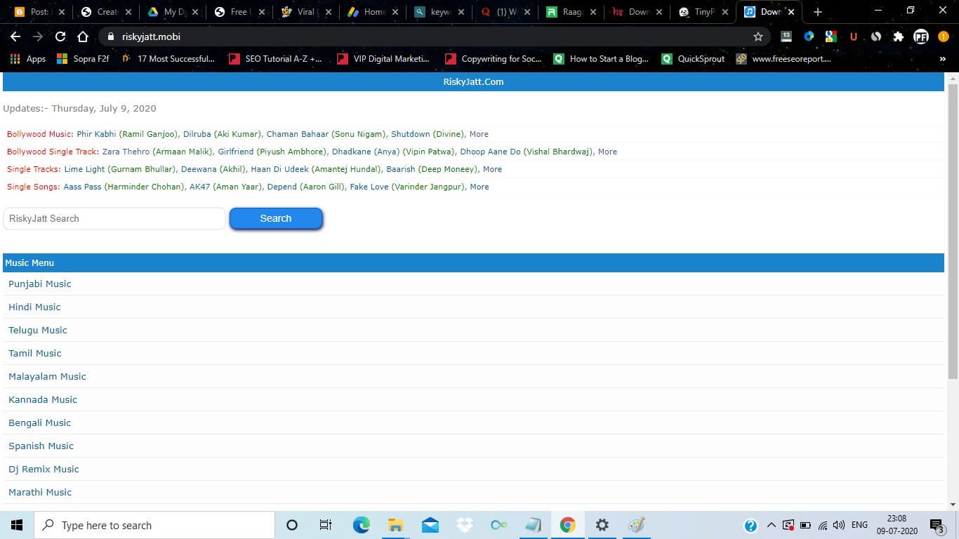Click the orange U extension icon

[854, 36]
